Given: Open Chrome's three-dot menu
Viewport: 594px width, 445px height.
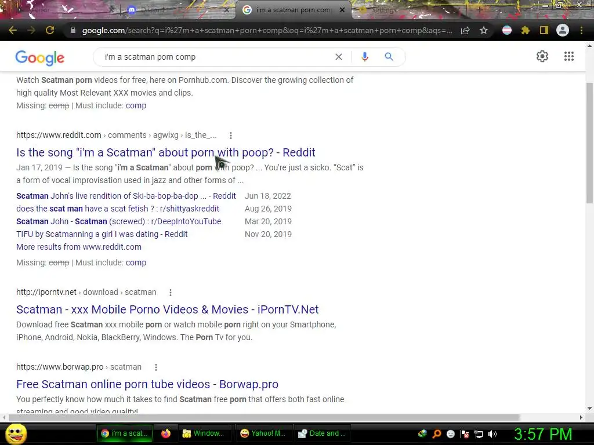Looking at the screenshot, I should click(581, 30).
